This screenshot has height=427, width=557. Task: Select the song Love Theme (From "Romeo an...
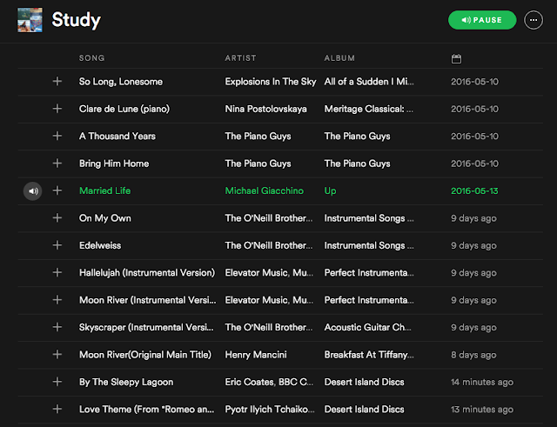(147, 410)
